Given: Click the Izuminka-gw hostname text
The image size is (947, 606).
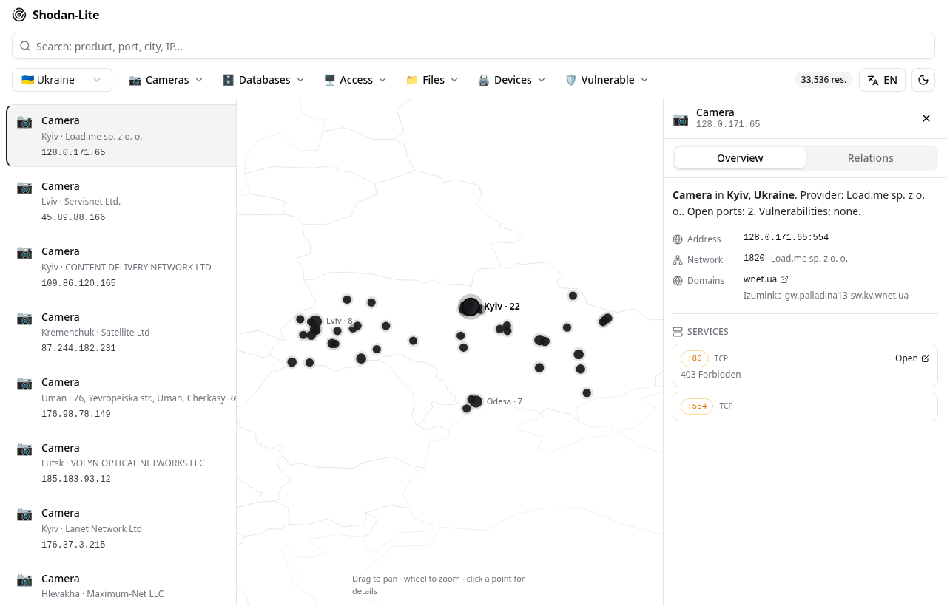Looking at the screenshot, I should [826, 296].
